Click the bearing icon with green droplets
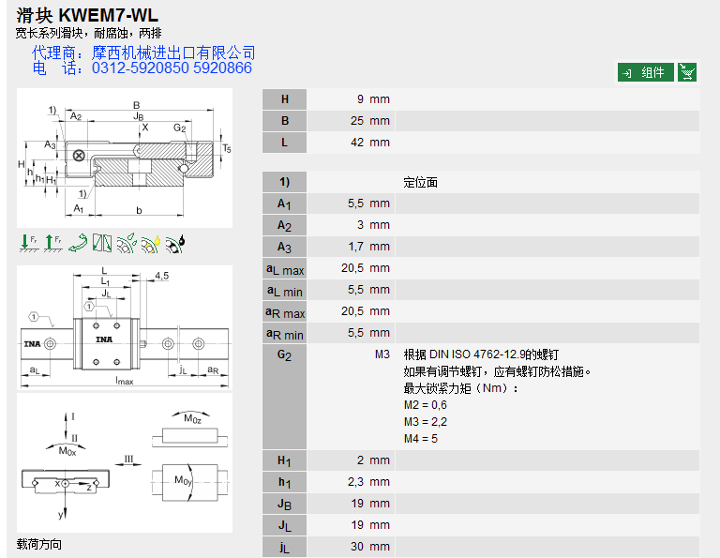This screenshot has width=720, height=558. tap(127, 242)
